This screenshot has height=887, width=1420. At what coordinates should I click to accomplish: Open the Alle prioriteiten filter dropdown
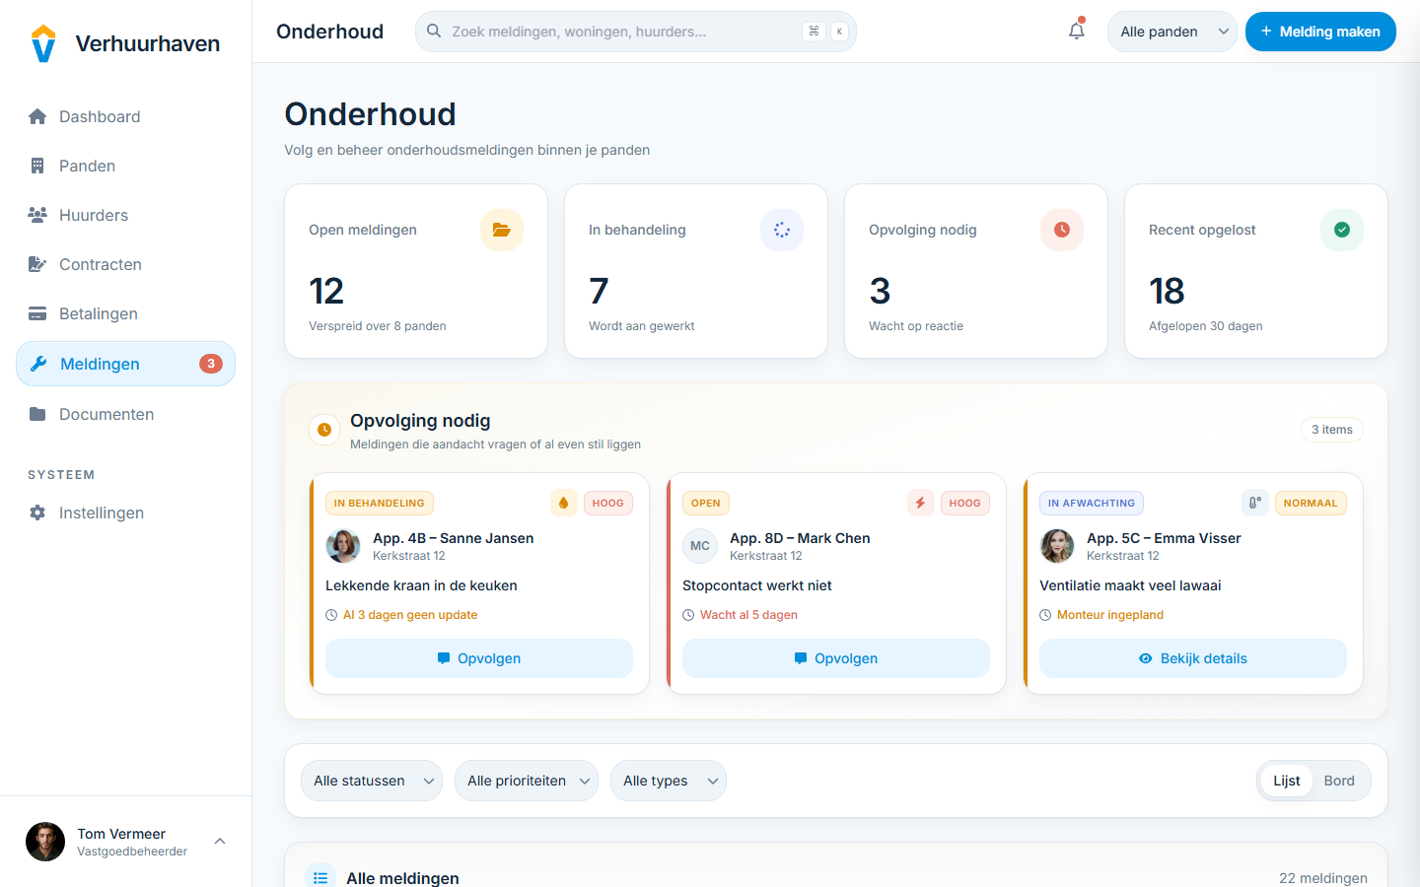pos(527,781)
